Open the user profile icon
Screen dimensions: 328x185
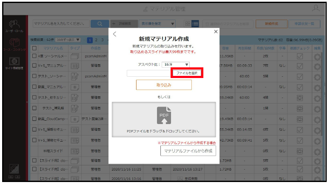[x=316, y=9]
